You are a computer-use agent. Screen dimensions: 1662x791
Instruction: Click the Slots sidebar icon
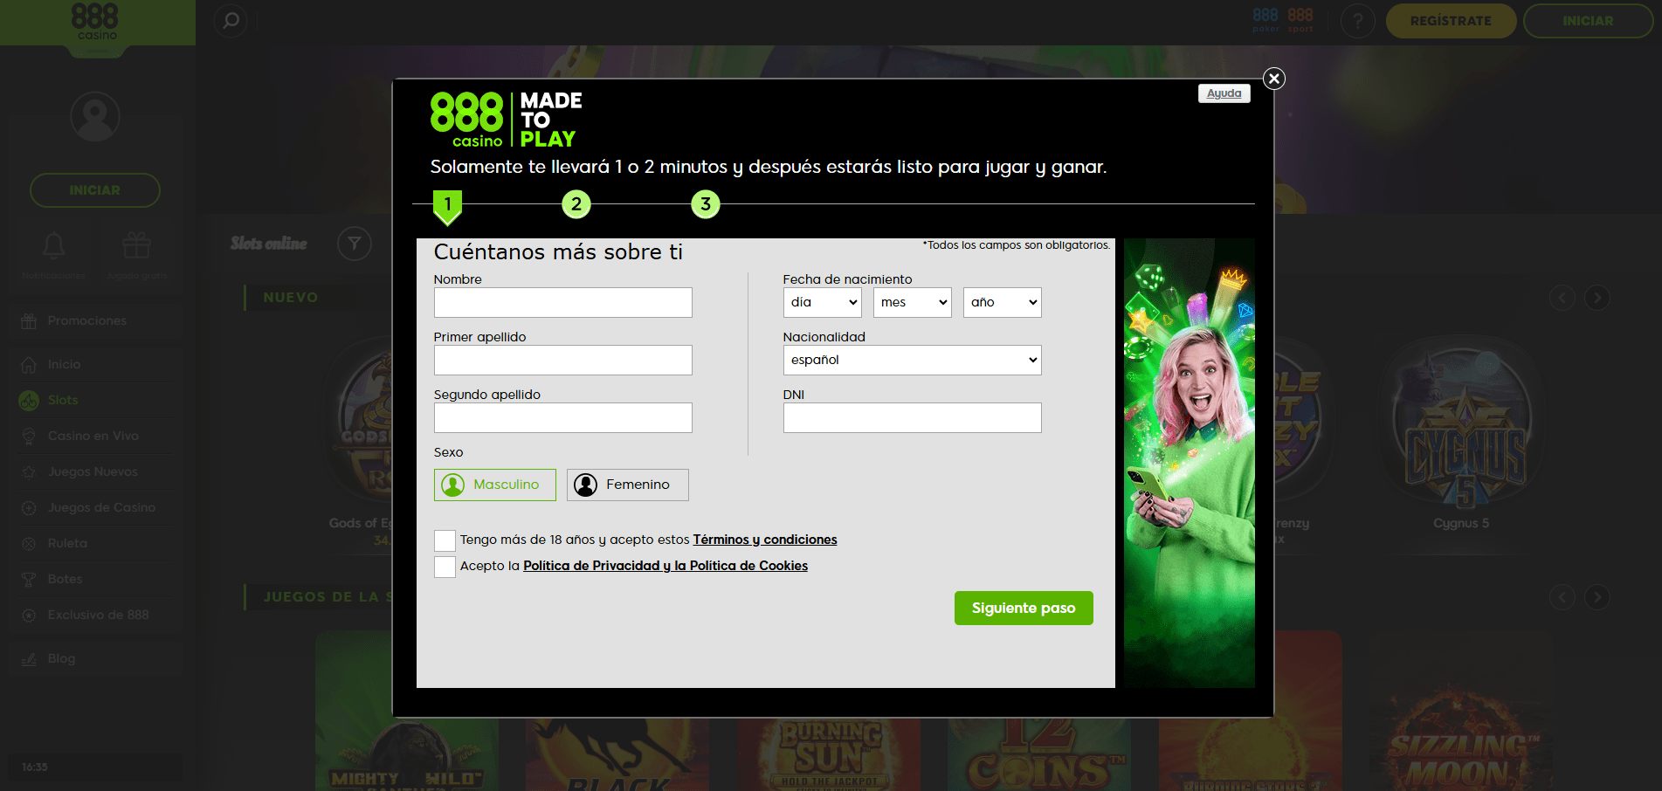(x=29, y=401)
